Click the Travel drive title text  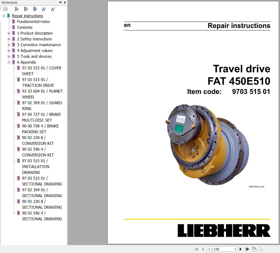pyautogui.click(x=242, y=69)
